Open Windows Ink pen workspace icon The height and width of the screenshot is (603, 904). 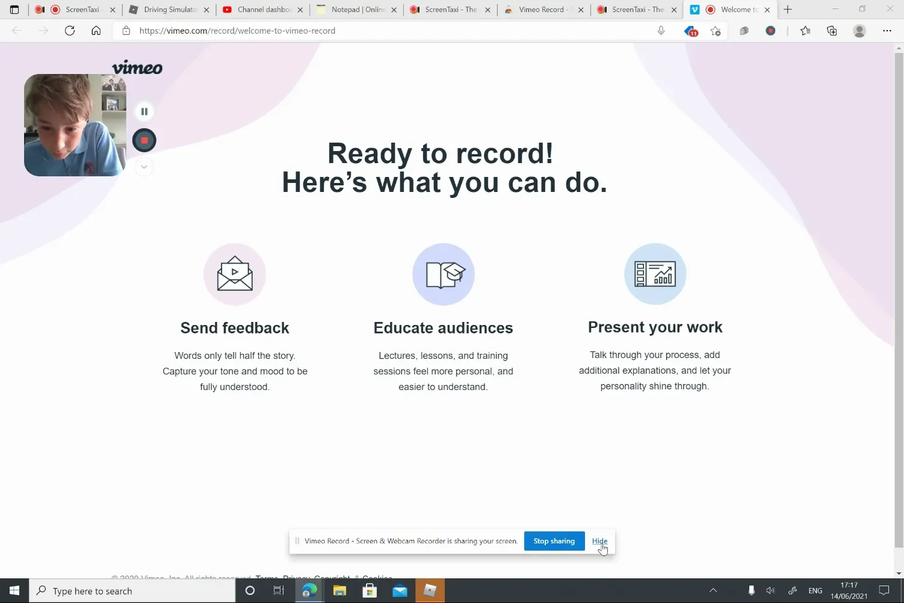tap(793, 591)
